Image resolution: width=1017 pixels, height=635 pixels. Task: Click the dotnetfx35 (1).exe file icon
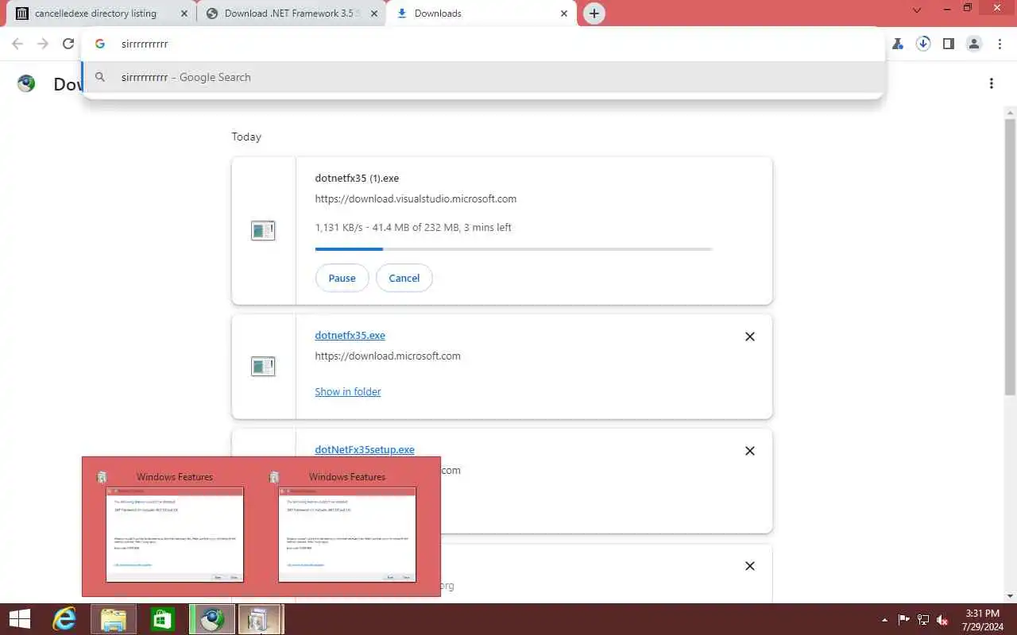click(263, 231)
